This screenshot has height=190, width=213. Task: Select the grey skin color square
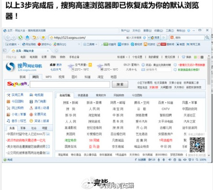[x=202, y=57]
